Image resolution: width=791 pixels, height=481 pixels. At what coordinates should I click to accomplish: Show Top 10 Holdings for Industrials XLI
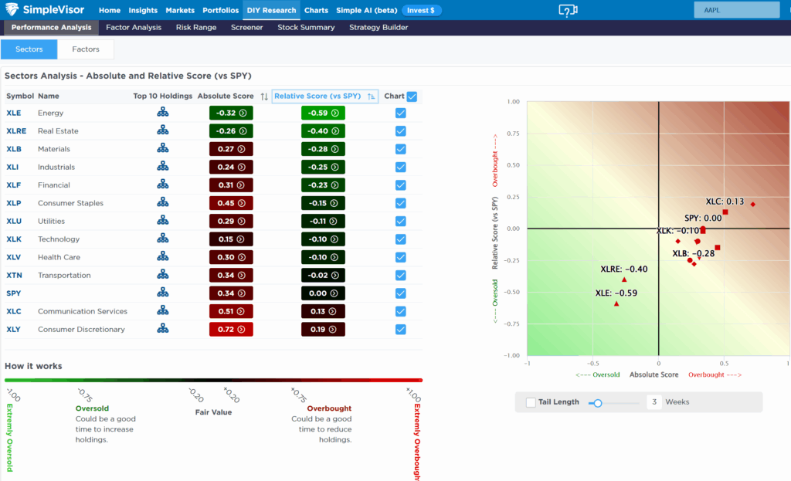pos(162,167)
